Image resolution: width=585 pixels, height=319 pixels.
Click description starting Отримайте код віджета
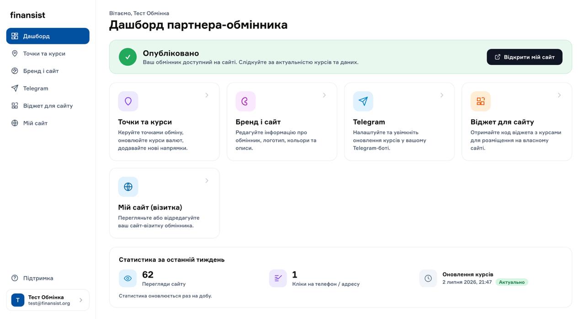(516, 140)
